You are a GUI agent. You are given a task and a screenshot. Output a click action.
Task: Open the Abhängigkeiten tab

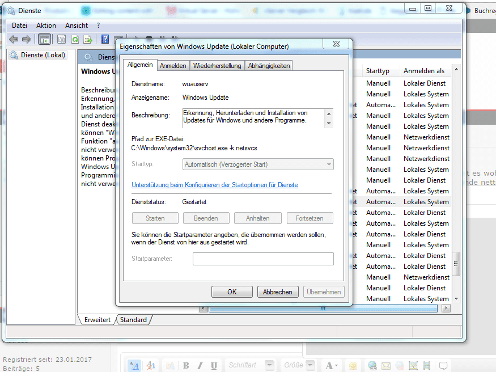tap(269, 65)
